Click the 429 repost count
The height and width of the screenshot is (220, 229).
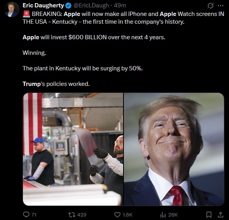tap(82, 215)
